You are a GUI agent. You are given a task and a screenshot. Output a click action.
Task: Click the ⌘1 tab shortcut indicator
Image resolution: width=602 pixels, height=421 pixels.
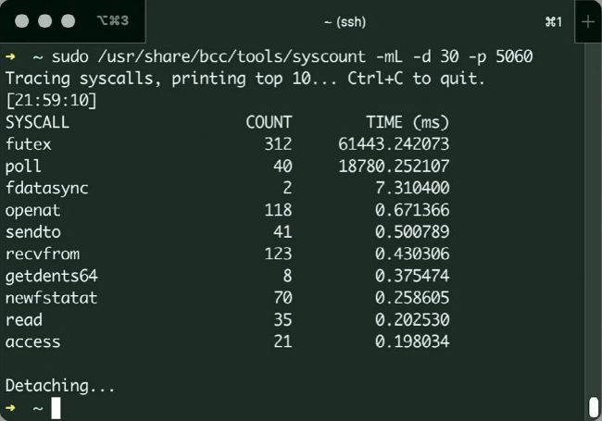tap(554, 20)
